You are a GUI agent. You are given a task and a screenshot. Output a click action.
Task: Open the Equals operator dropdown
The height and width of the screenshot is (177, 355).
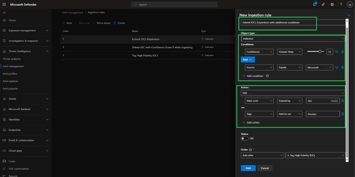(290, 67)
